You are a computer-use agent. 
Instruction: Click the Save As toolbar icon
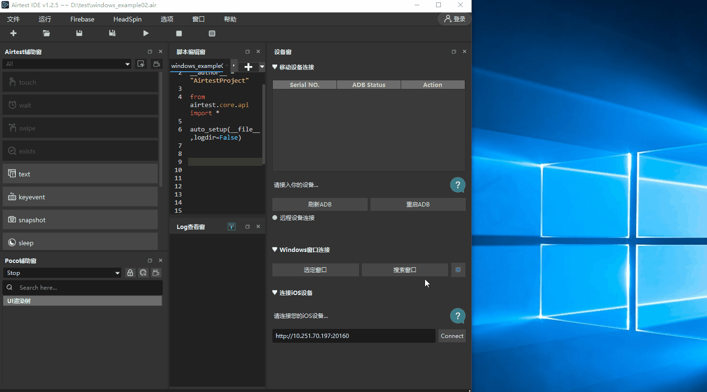[112, 33]
